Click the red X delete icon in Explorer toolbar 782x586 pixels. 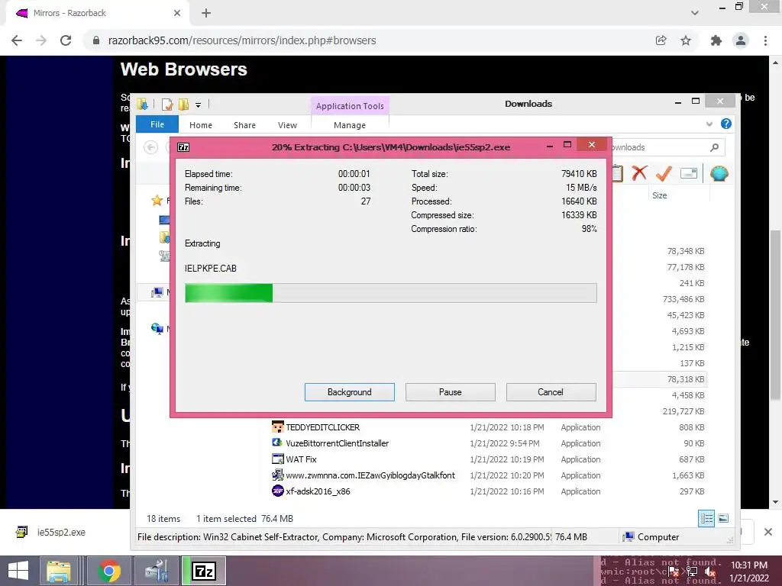pos(639,173)
